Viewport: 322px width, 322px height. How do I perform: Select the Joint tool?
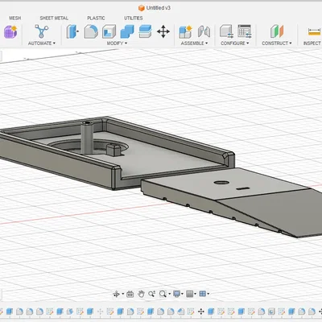pos(204,31)
